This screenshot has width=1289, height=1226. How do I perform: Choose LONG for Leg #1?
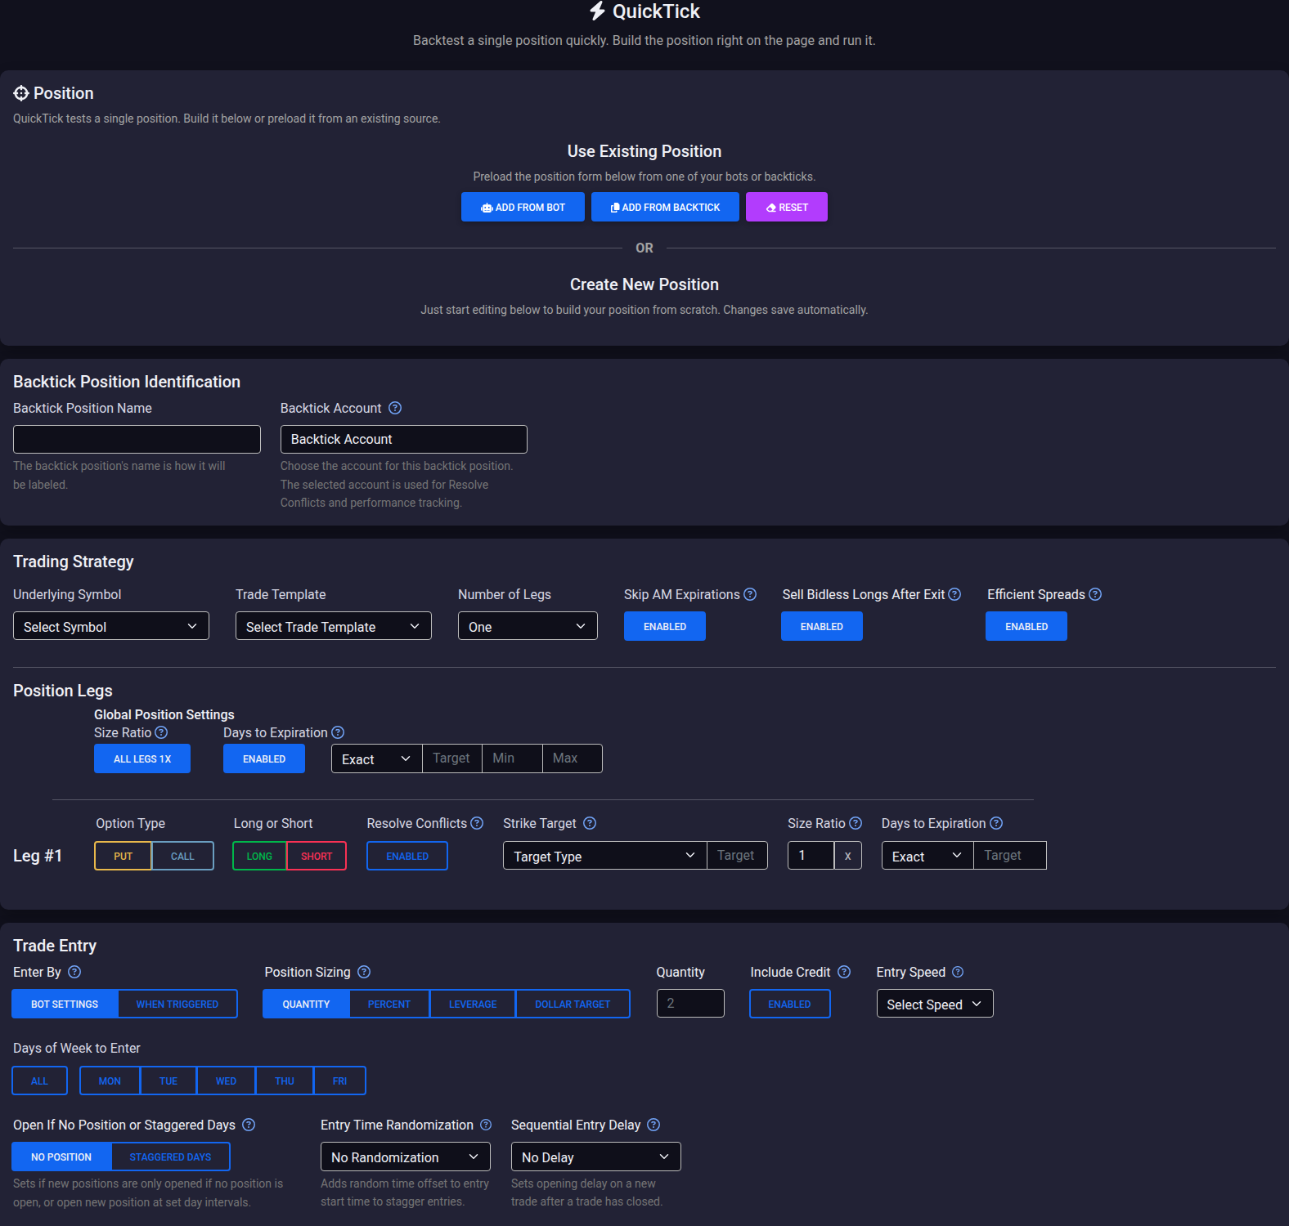[259, 856]
